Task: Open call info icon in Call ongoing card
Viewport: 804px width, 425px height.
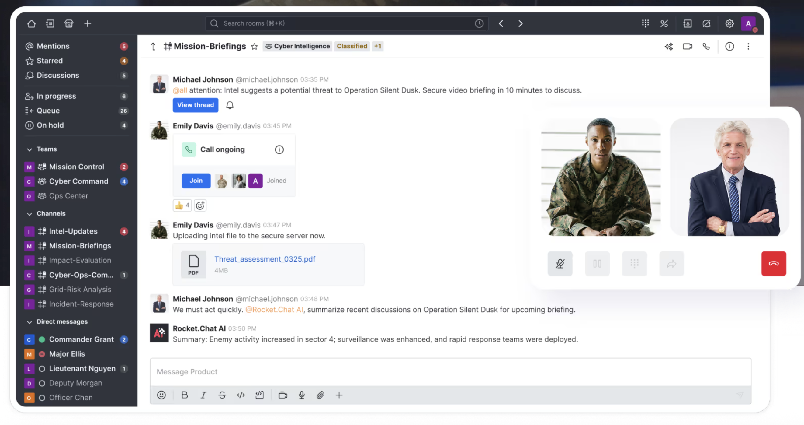Action: pyautogui.click(x=279, y=150)
